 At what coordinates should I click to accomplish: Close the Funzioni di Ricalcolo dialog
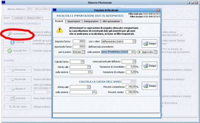(158, 10)
